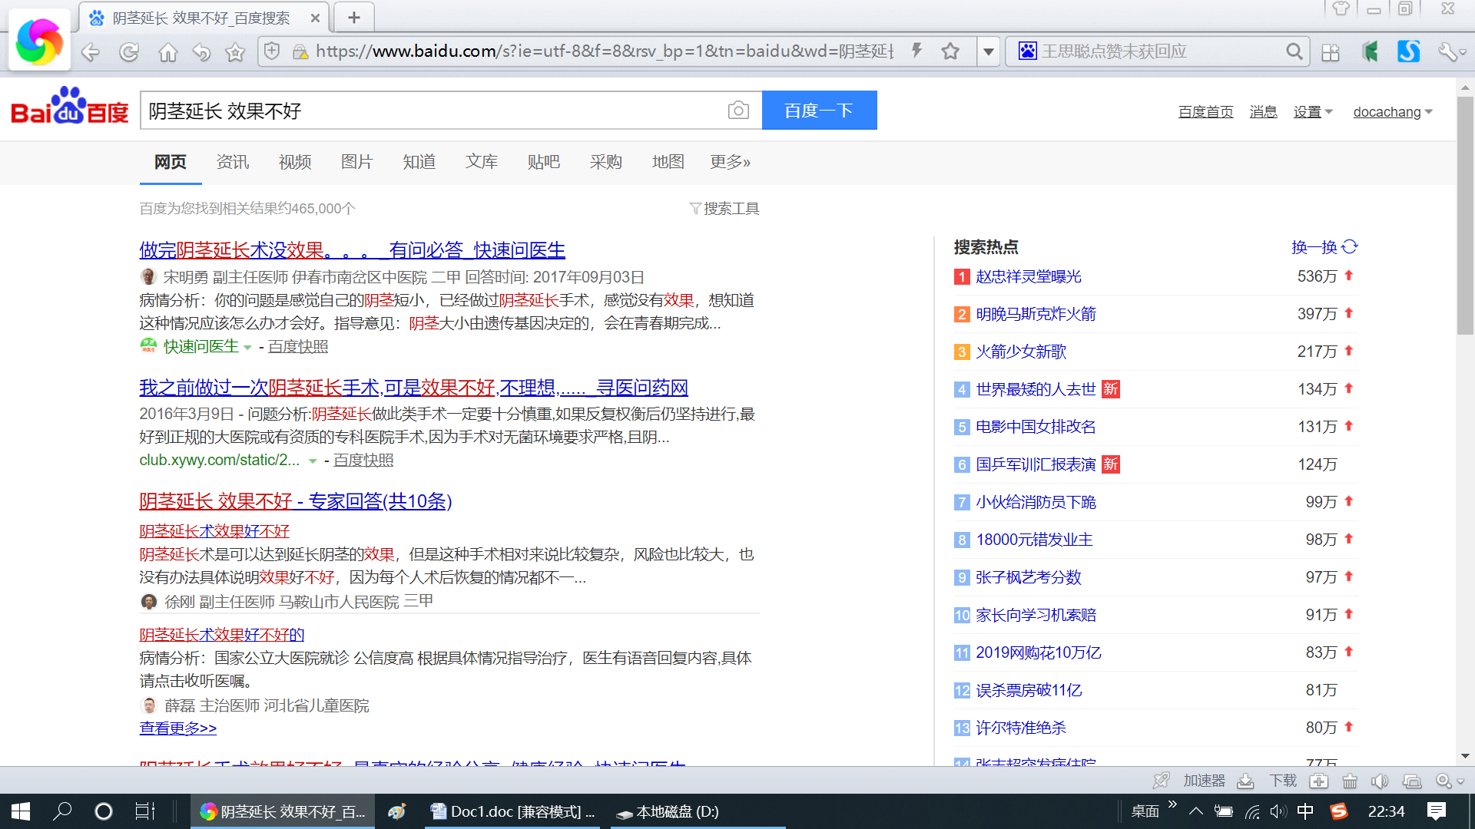
Task: Open hot search 赵忠祥灵堂曝光
Action: click(1029, 276)
